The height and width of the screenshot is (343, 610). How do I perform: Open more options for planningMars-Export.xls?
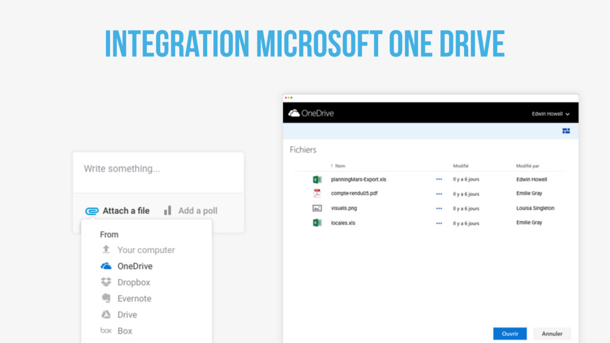[439, 179]
